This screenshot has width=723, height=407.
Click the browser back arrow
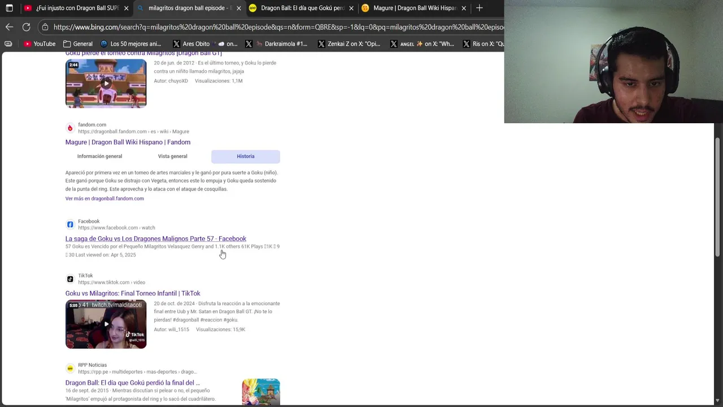tap(9, 27)
